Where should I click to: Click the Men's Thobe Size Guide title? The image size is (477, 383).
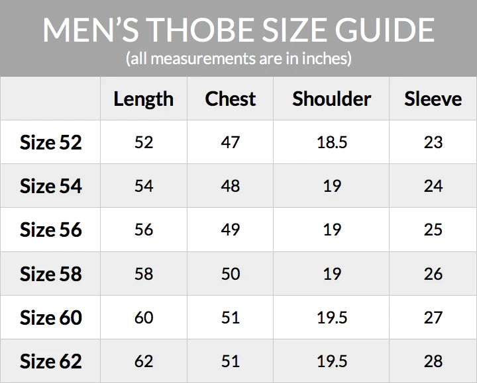(x=238, y=30)
